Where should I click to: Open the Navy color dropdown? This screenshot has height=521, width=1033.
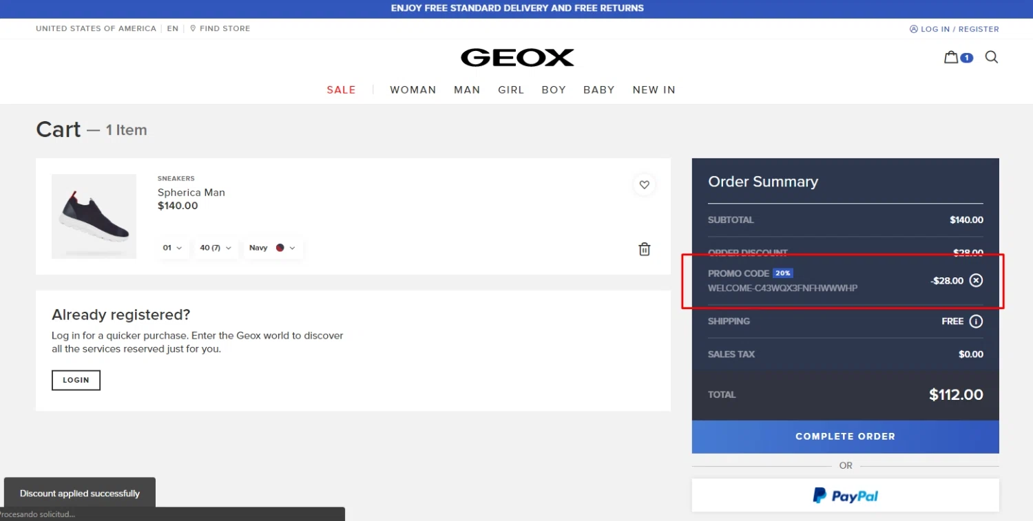pyautogui.click(x=273, y=248)
